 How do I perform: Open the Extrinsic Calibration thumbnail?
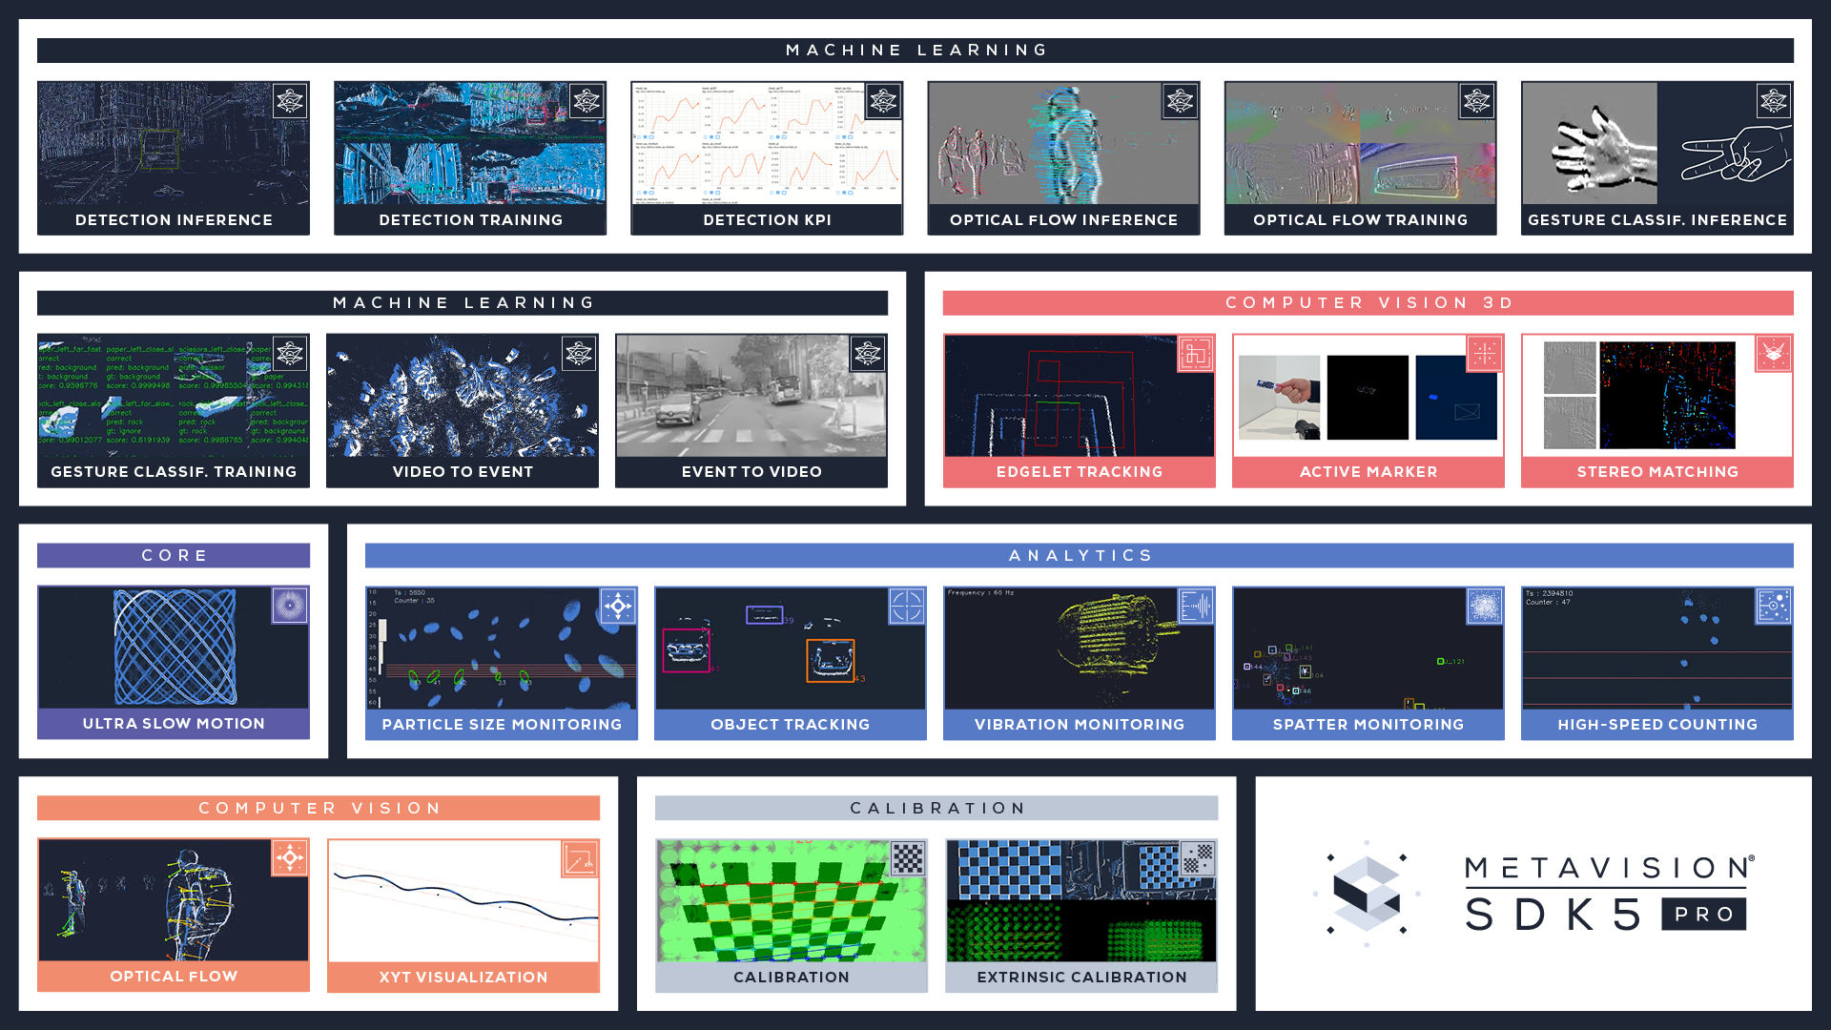click(x=1081, y=901)
